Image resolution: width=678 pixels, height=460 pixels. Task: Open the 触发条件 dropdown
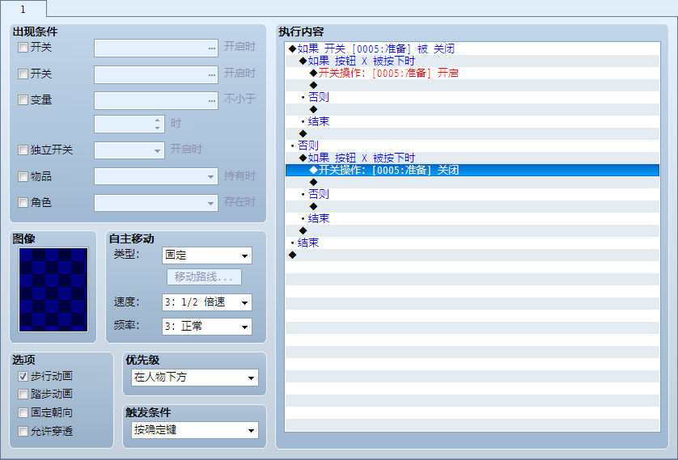tap(195, 430)
